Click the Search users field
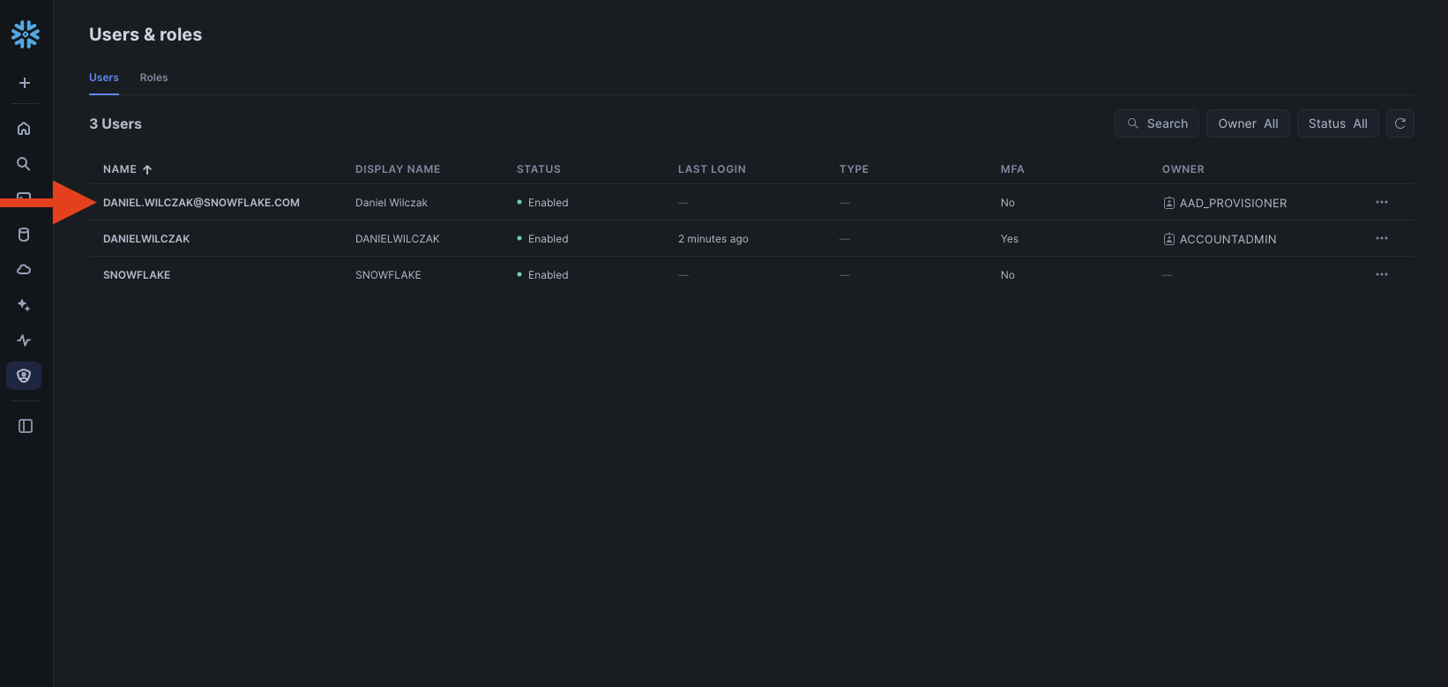The image size is (1448, 687). click(x=1156, y=123)
